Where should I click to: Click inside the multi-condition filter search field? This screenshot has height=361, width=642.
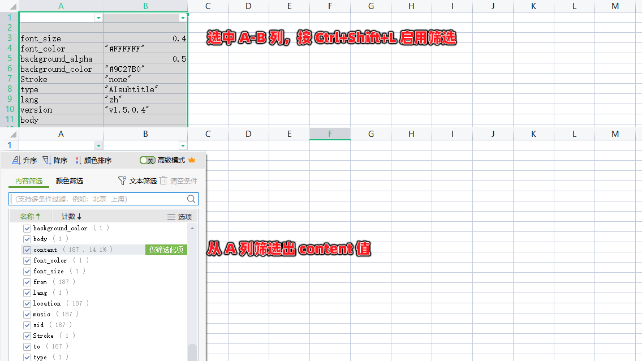[96, 199]
